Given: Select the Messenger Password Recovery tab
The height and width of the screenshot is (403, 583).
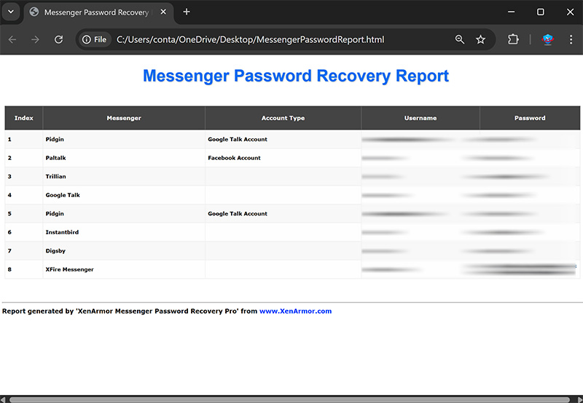Looking at the screenshot, I should point(98,12).
